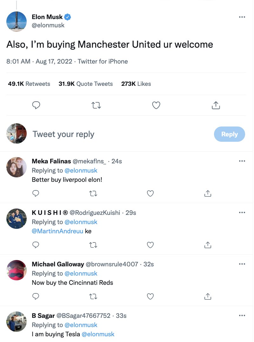Share the main tweet via share icon
Screen dimensions: 254x342
click(216, 105)
